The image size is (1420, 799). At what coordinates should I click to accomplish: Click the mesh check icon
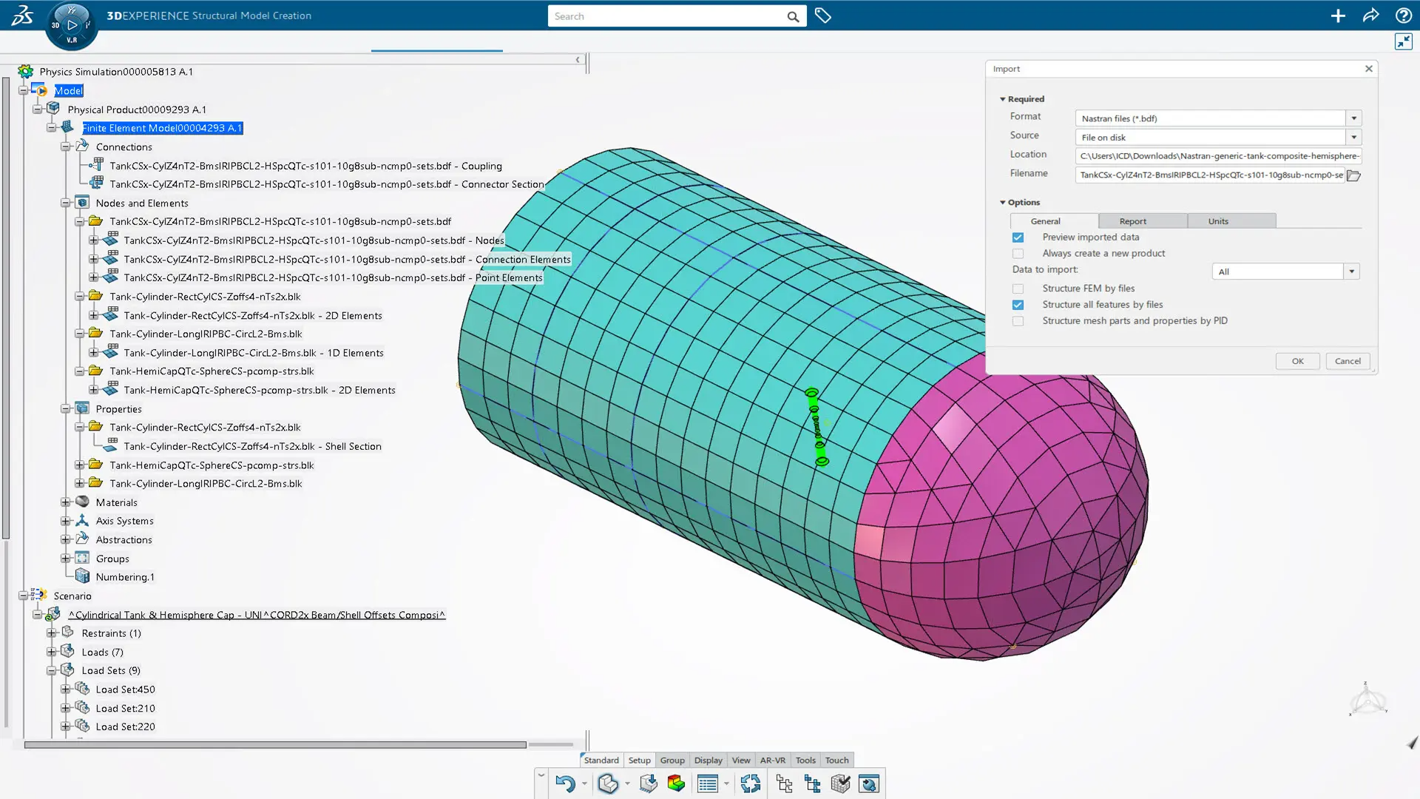(x=840, y=783)
